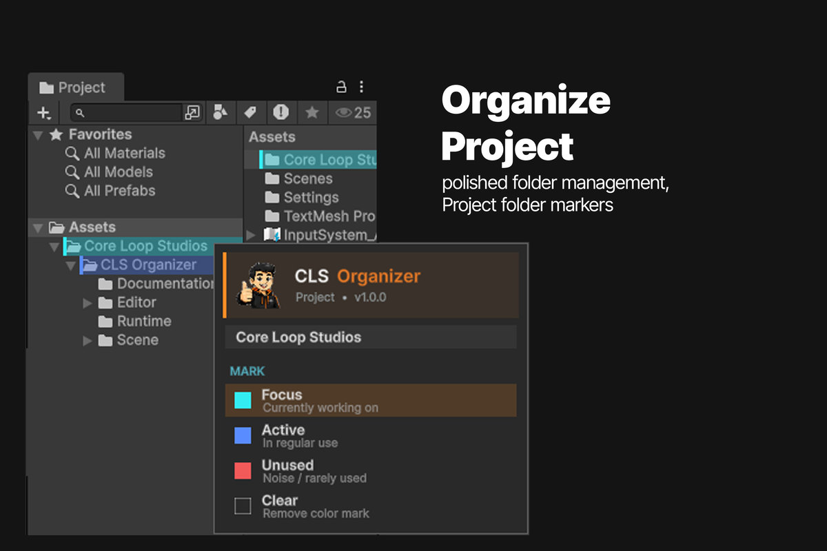Click inside the Project search field
The image size is (827, 551).
click(x=127, y=112)
